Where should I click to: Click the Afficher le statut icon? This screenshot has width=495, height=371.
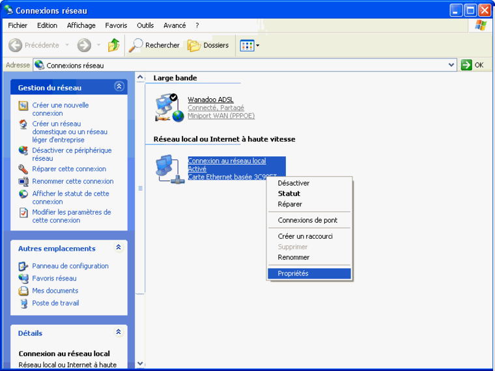(23, 194)
